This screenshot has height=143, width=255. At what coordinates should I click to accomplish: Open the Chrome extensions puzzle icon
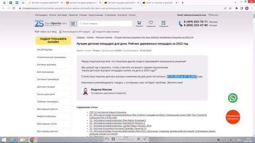(x=237, y=8)
